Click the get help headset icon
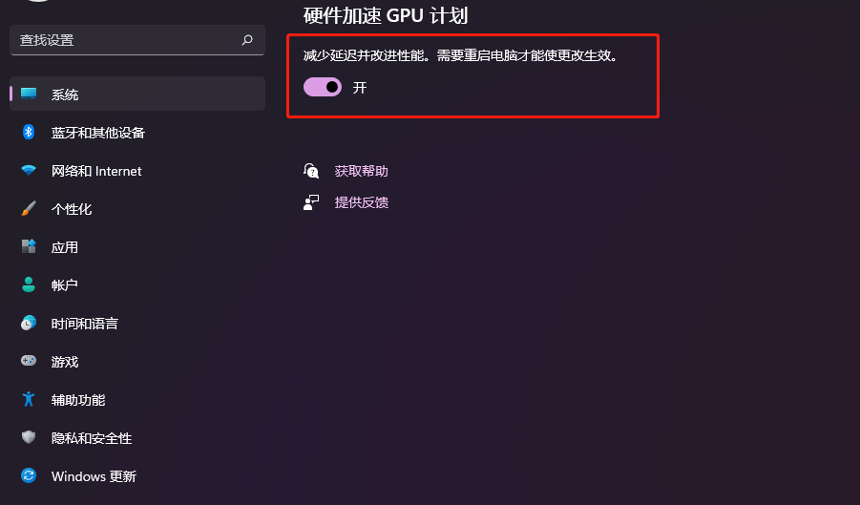Image resolution: width=860 pixels, height=505 pixels. click(x=311, y=171)
